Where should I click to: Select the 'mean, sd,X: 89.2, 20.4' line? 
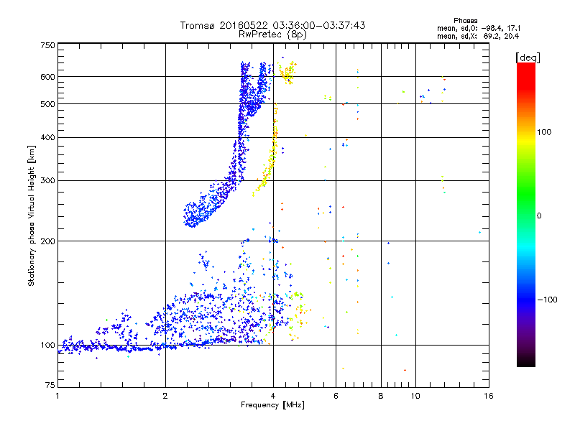478,36
